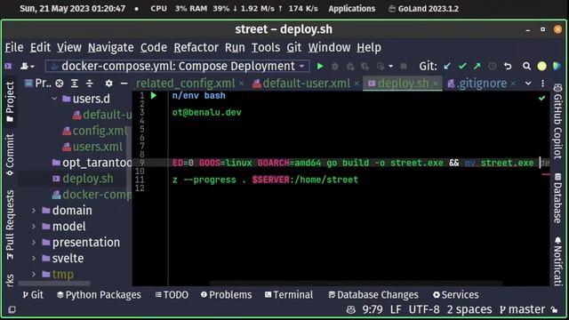Screen dimensions: 569x320
Task: Open Database tool window on right
Action: [x=557, y=198]
